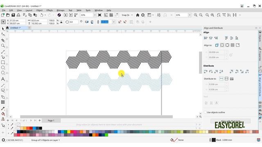
Task: Select the Text tool
Action: 3,79
